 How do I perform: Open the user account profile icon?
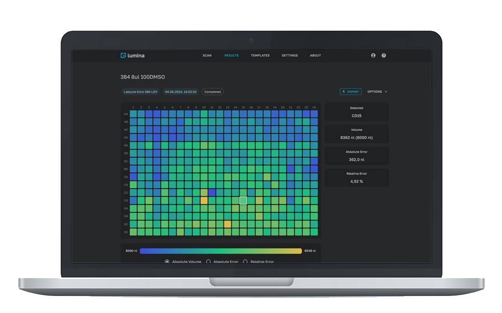pyautogui.click(x=373, y=56)
